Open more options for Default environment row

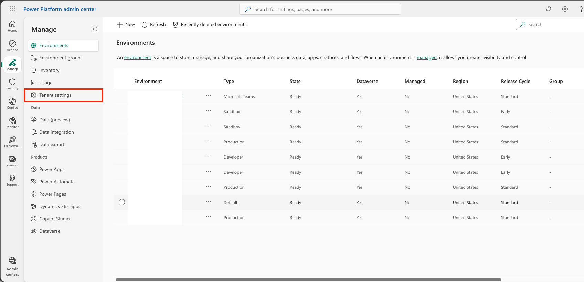point(209,202)
